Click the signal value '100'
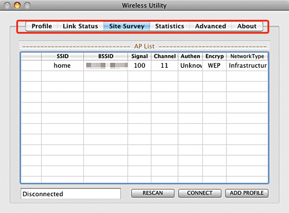 (x=139, y=65)
